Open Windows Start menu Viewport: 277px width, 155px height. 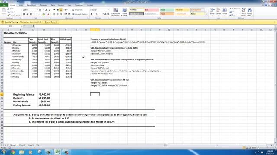[4, 152]
